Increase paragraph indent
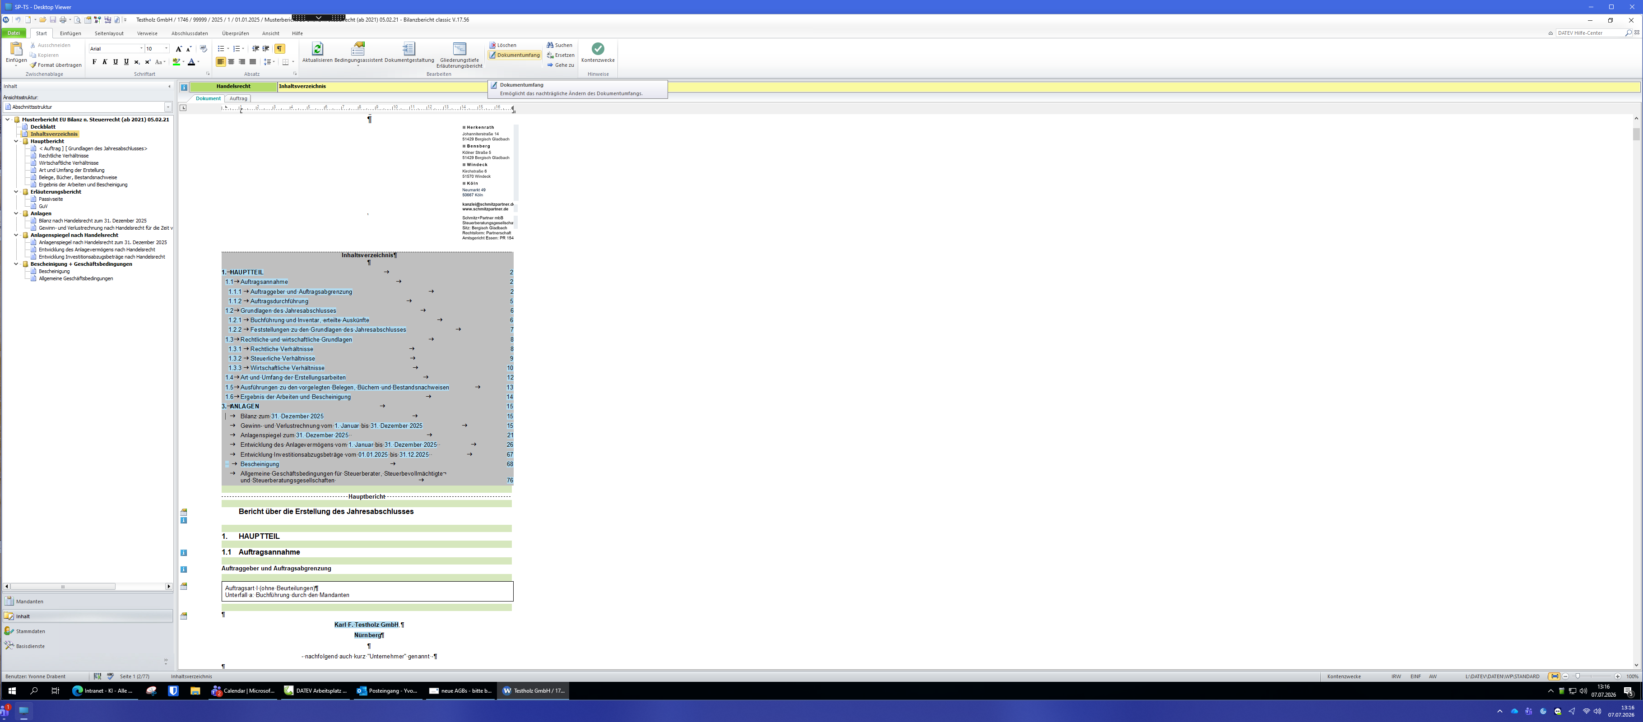The width and height of the screenshot is (1643, 722). [266, 49]
